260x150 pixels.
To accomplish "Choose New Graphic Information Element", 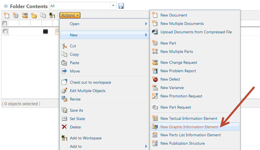I will [x=189, y=127].
